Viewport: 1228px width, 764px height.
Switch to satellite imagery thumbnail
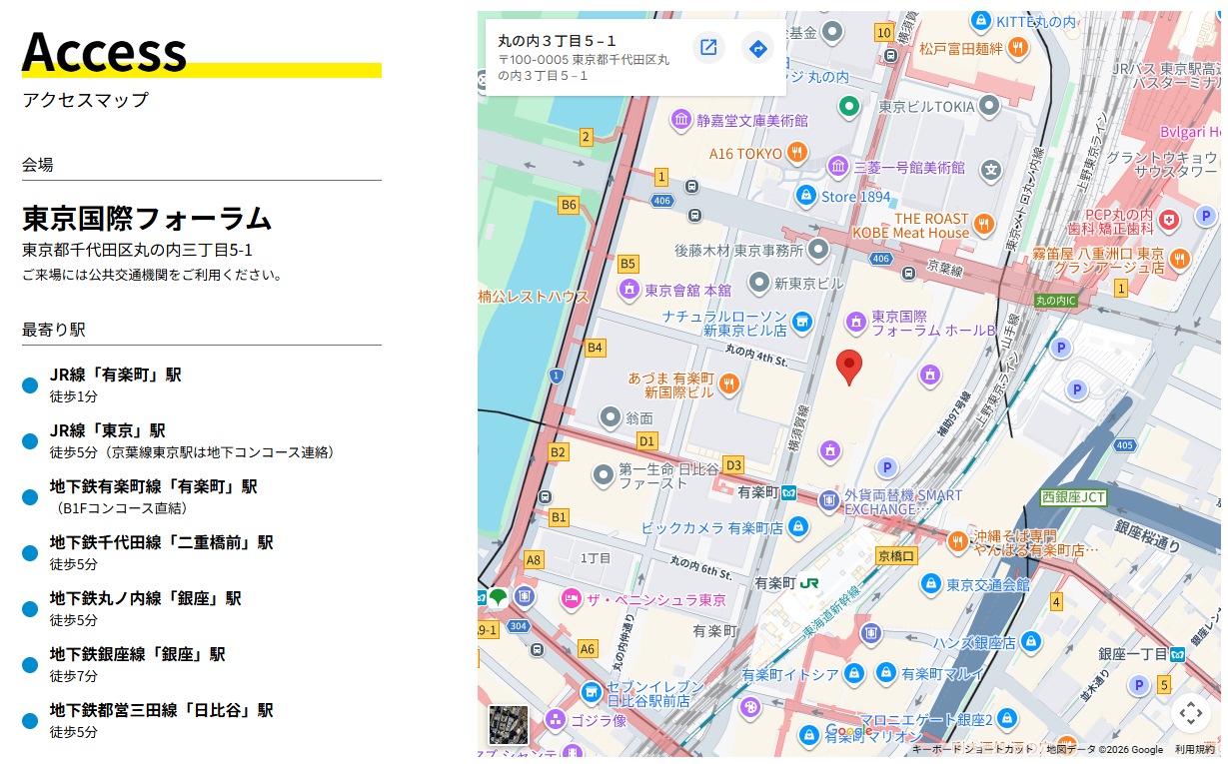(x=508, y=725)
